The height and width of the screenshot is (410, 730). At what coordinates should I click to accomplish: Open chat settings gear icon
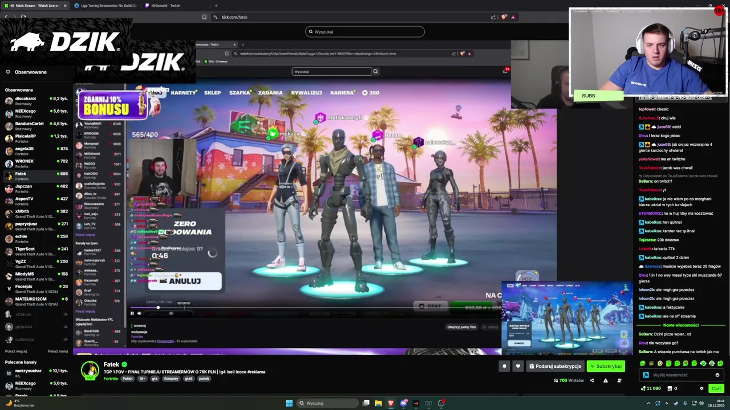point(701,388)
